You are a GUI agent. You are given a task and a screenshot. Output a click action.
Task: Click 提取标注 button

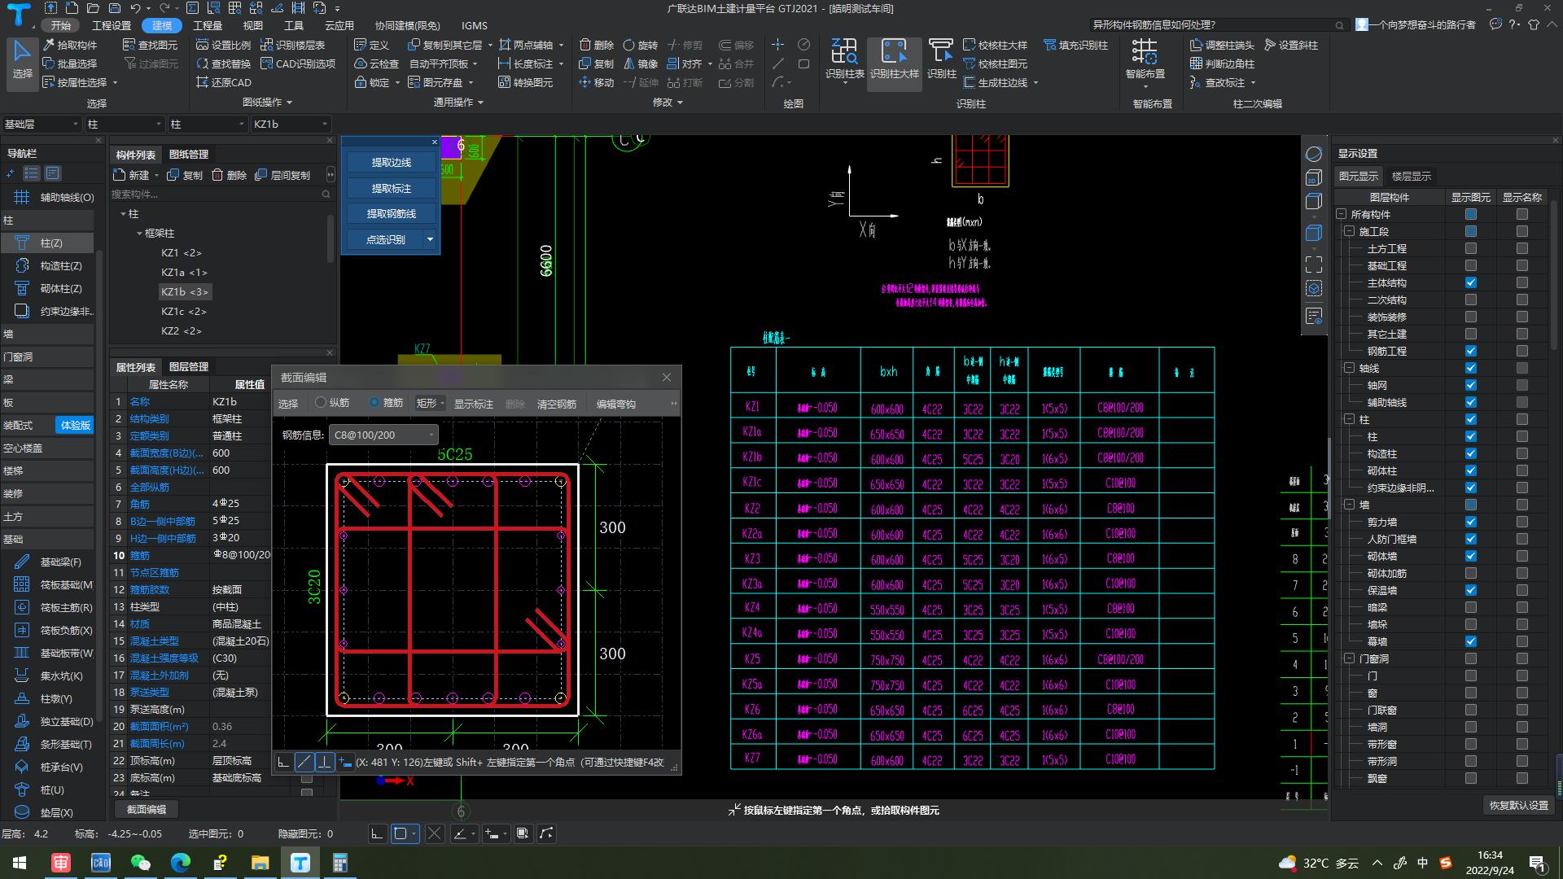pyautogui.click(x=392, y=188)
